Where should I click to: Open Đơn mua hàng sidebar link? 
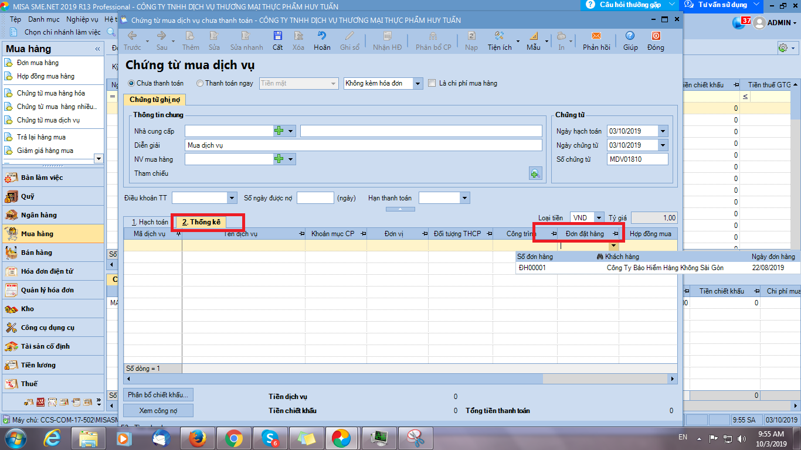(x=38, y=63)
